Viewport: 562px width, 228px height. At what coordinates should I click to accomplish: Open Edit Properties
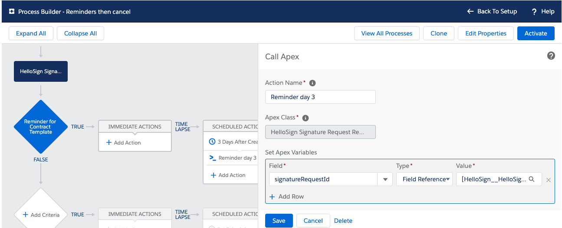point(486,33)
